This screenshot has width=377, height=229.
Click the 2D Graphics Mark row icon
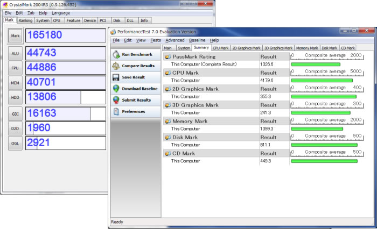pos(167,89)
